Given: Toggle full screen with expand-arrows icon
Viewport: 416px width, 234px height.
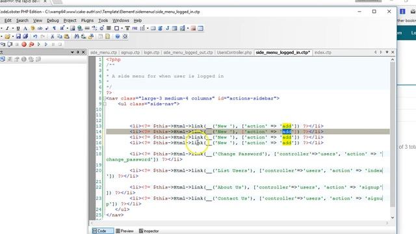Looking at the screenshot, I should 125,36.
